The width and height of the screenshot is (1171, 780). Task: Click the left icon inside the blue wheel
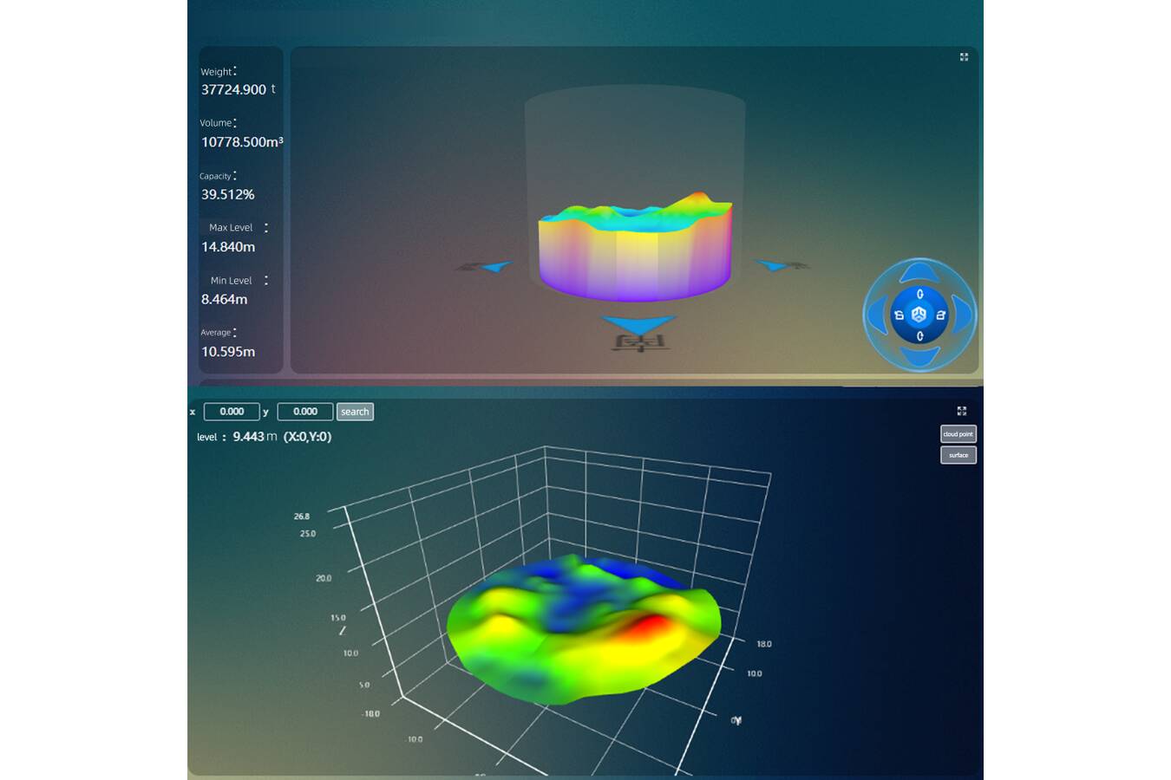click(900, 315)
